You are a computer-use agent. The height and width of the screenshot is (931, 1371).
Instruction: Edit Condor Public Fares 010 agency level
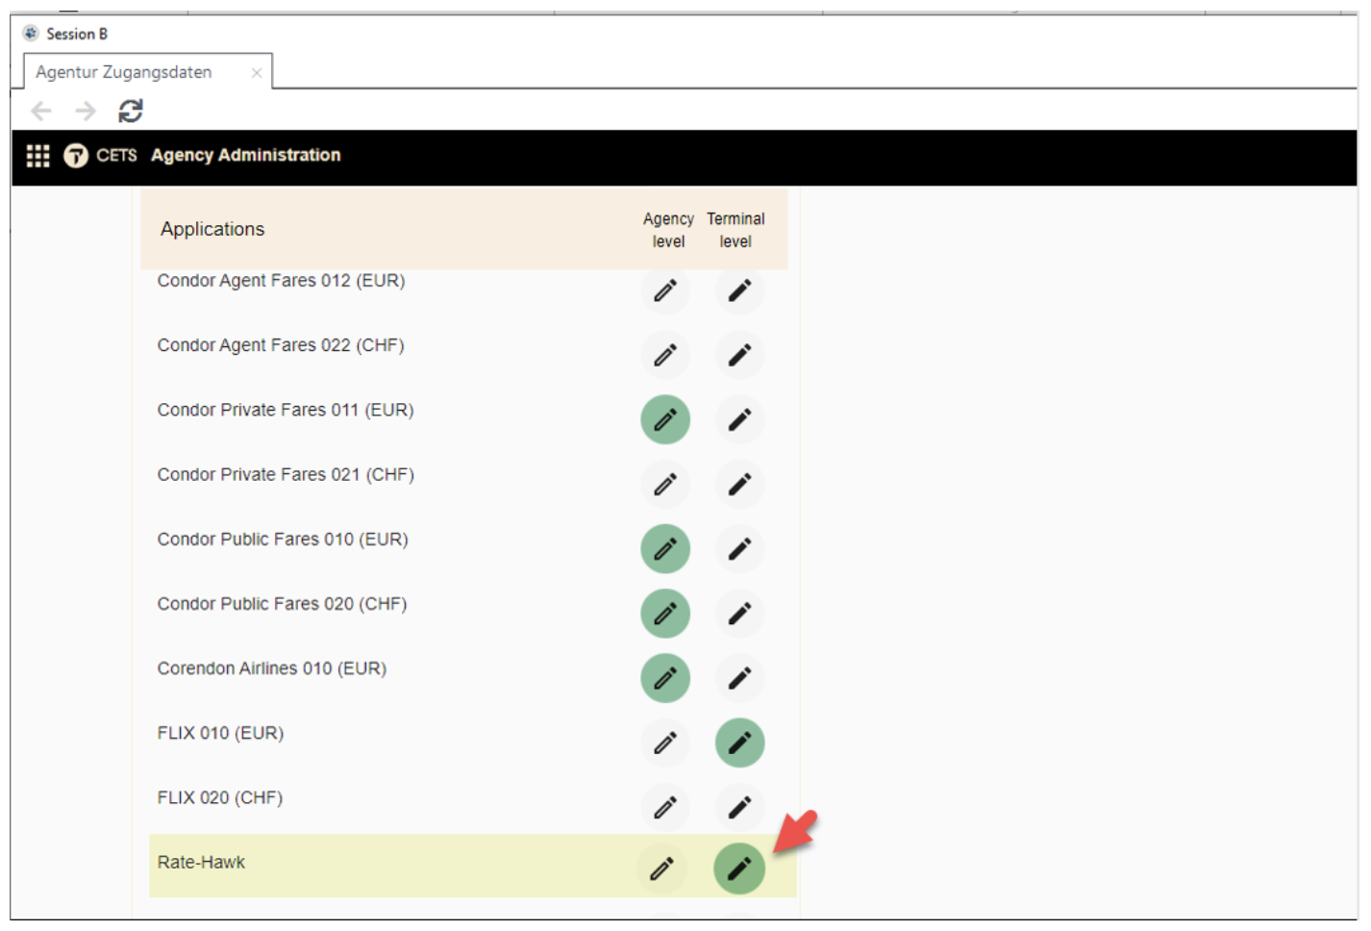click(x=665, y=549)
